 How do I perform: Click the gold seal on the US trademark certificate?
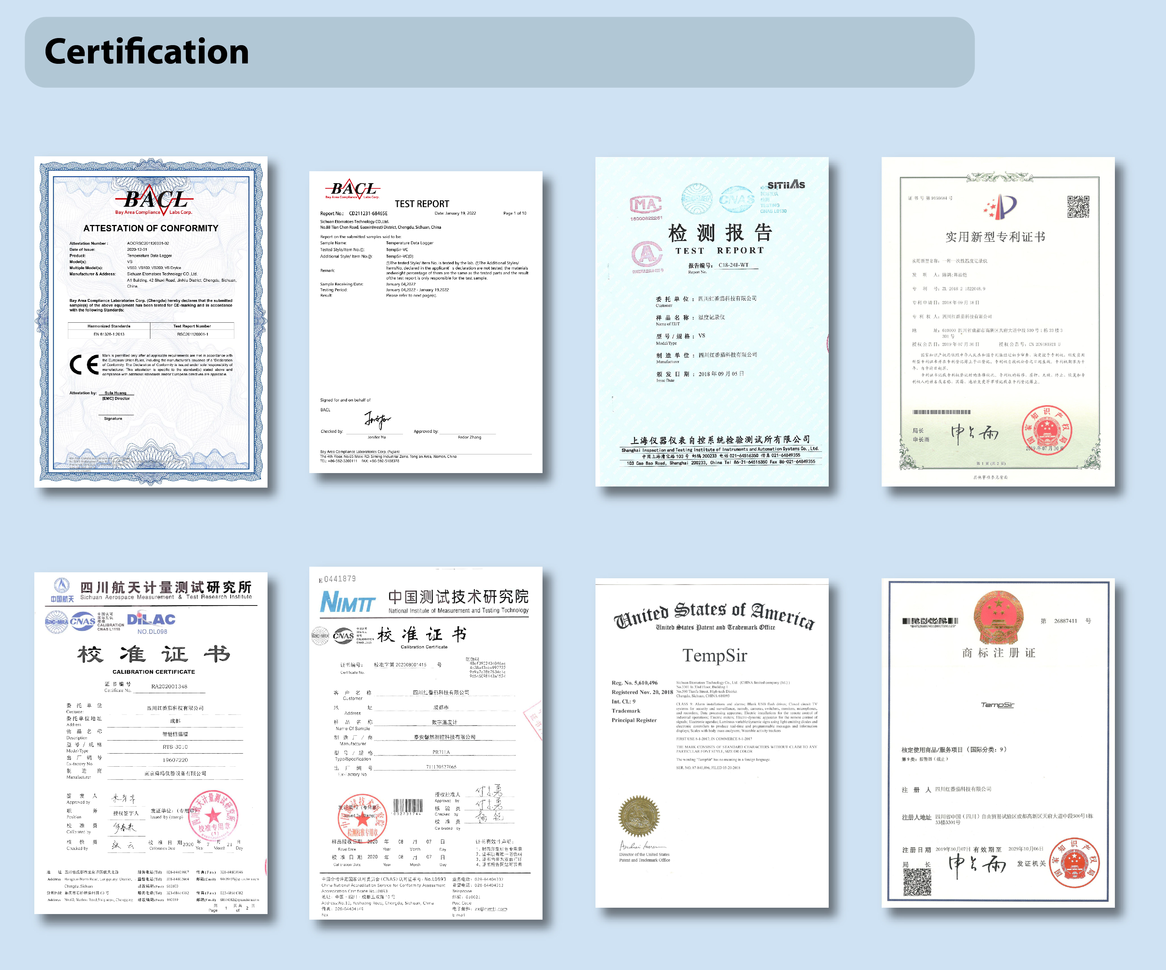tap(639, 816)
